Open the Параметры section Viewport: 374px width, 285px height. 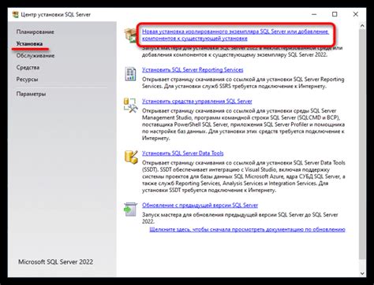[x=31, y=94]
